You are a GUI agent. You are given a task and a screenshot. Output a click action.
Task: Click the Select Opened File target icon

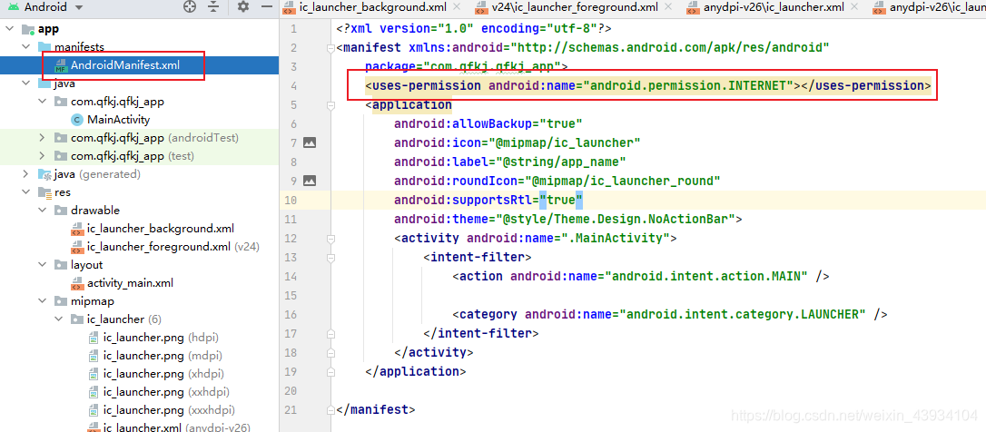pyautogui.click(x=189, y=7)
